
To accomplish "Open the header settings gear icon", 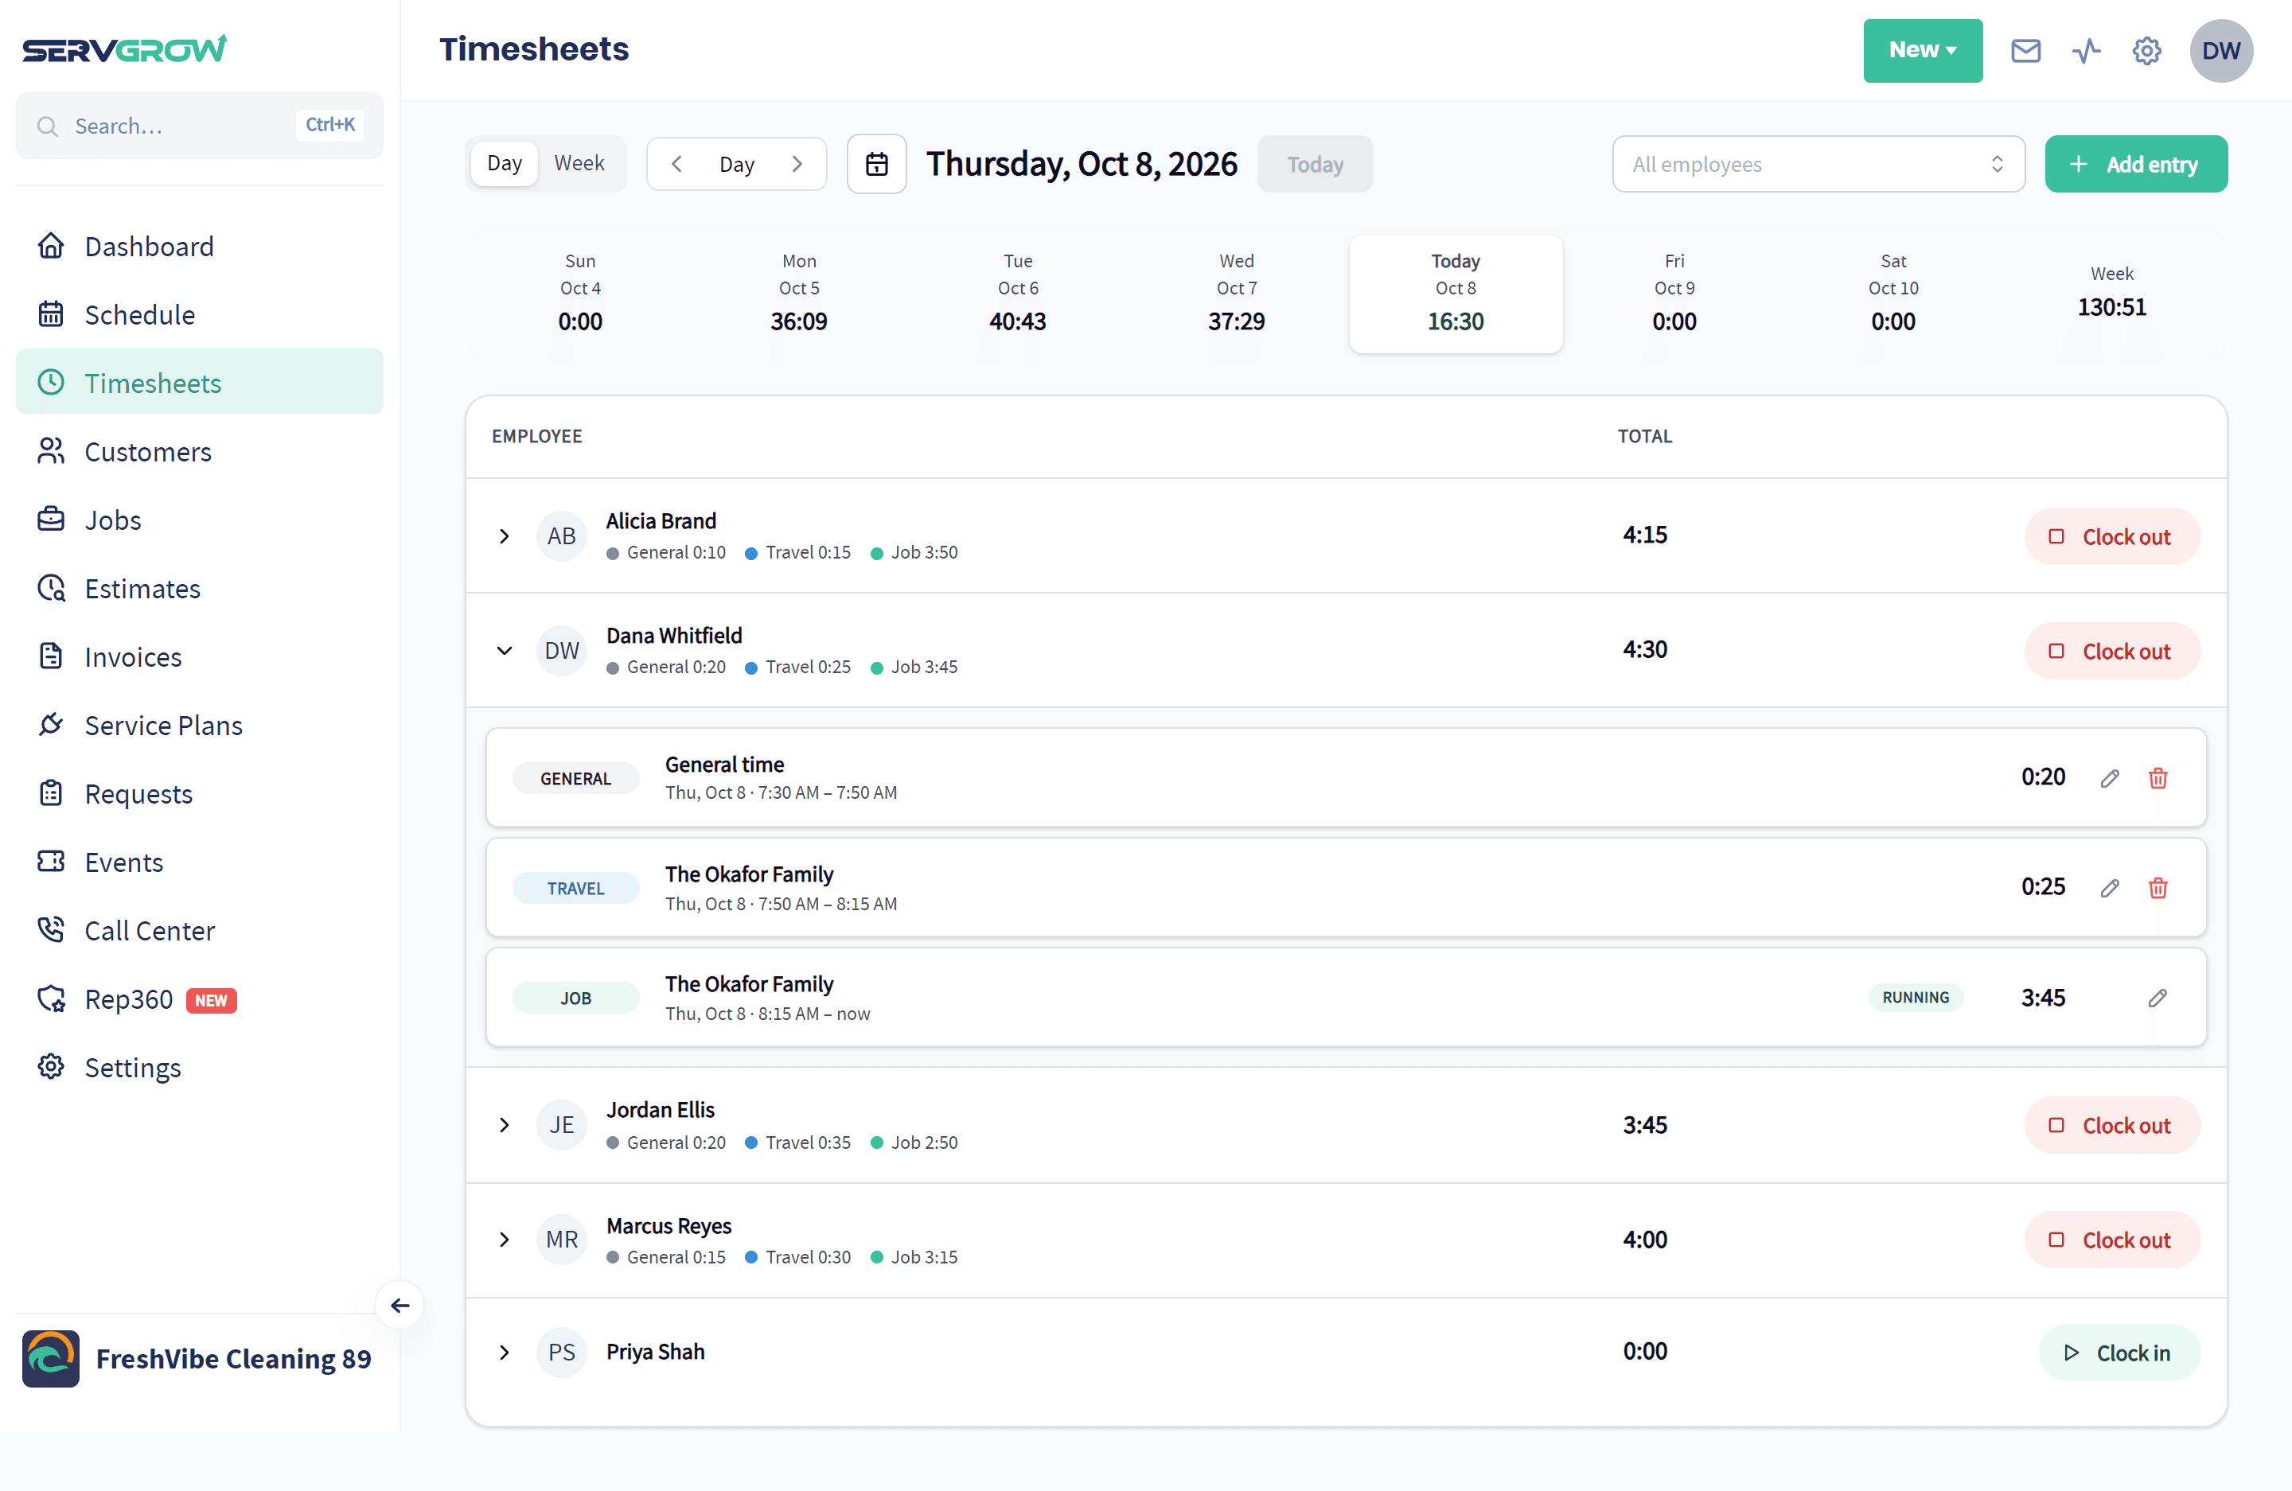I will click(x=2146, y=50).
